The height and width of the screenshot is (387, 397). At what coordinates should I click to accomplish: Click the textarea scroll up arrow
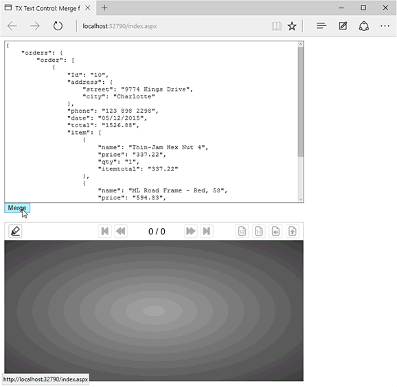click(x=301, y=44)
